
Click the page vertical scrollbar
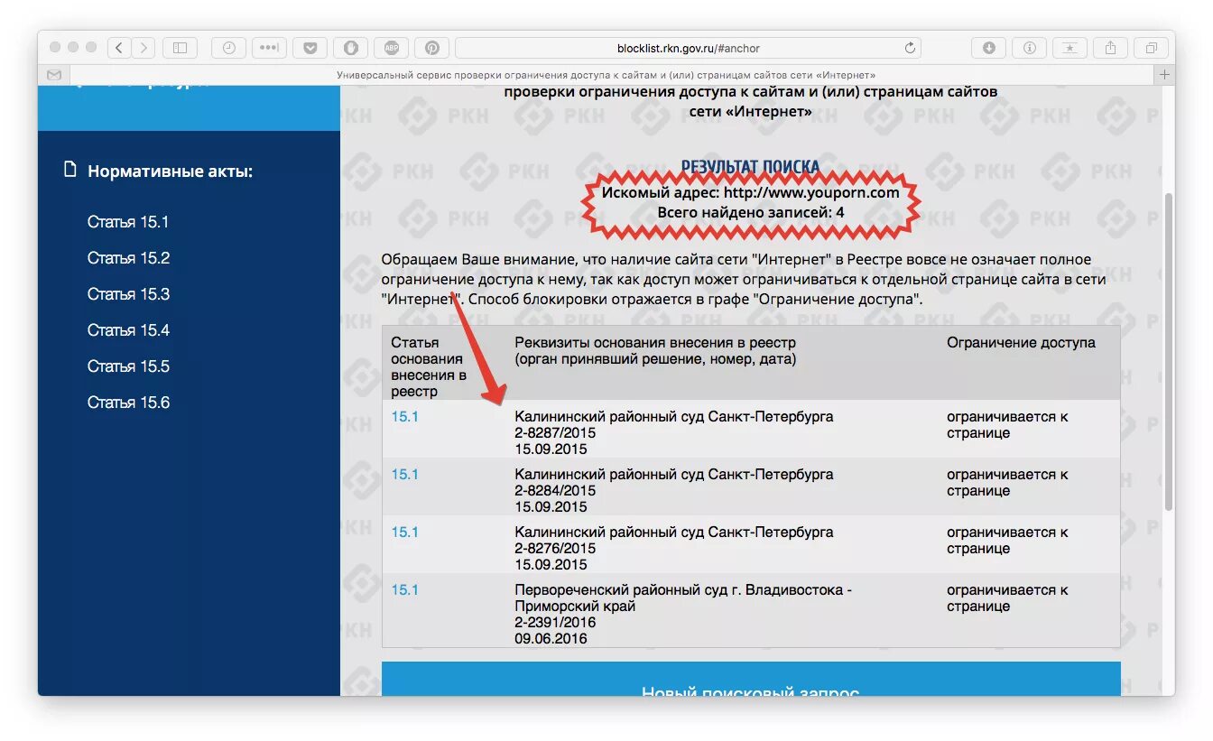pos(1169,352)
